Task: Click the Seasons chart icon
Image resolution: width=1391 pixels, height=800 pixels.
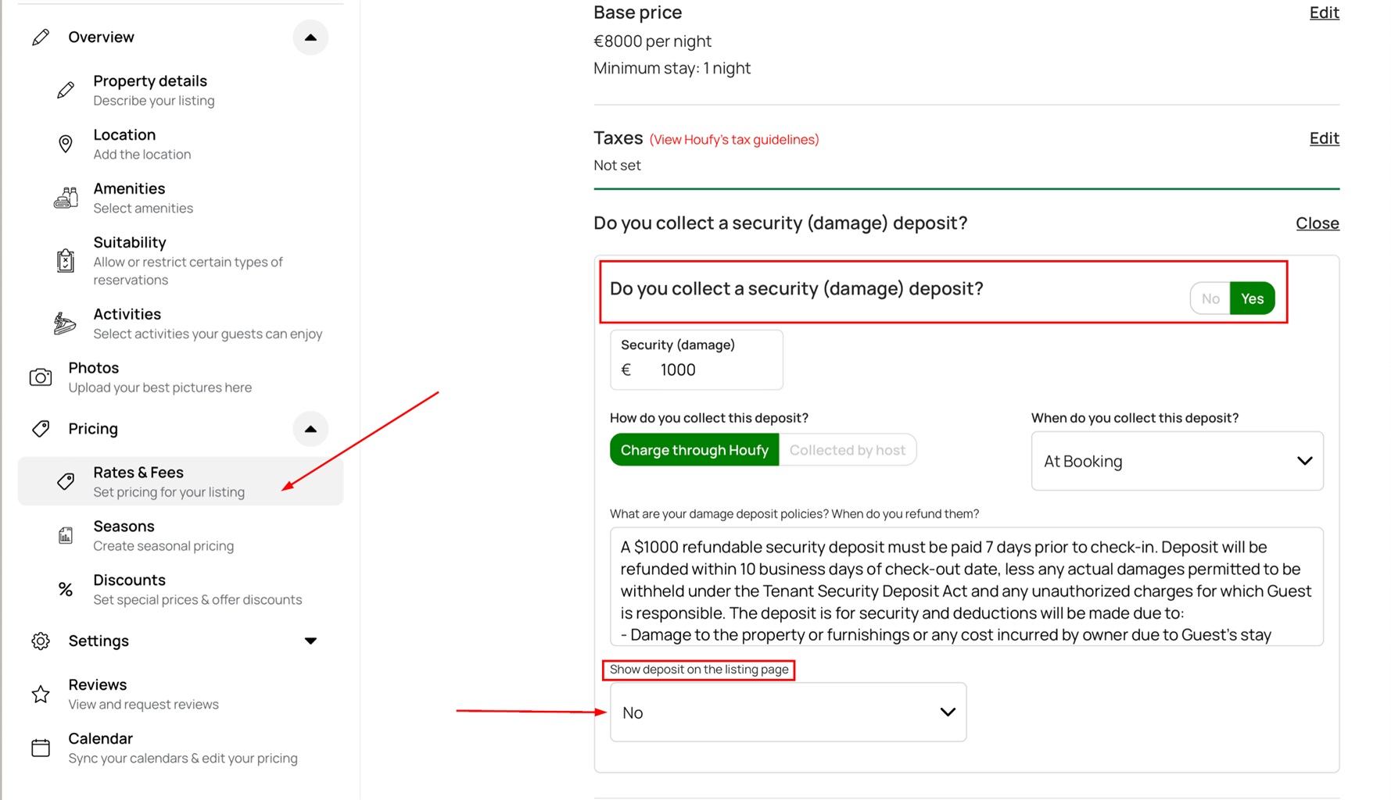Action: pyautogui.click(x=66, y=535)
